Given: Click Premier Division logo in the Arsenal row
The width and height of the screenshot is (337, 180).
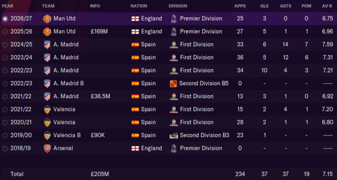Looking at the screenshot, I should point(174,148).
